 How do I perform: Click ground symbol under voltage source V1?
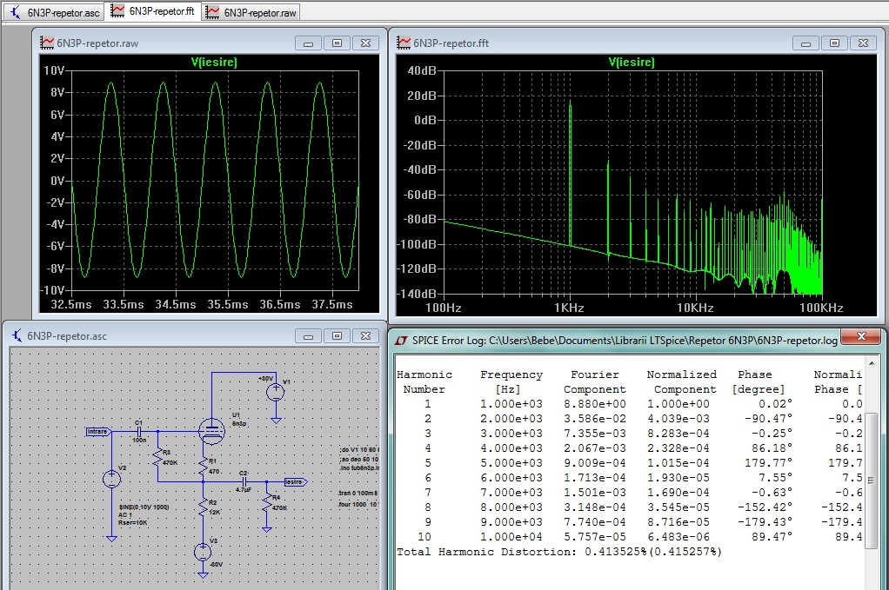click(276, 421)
